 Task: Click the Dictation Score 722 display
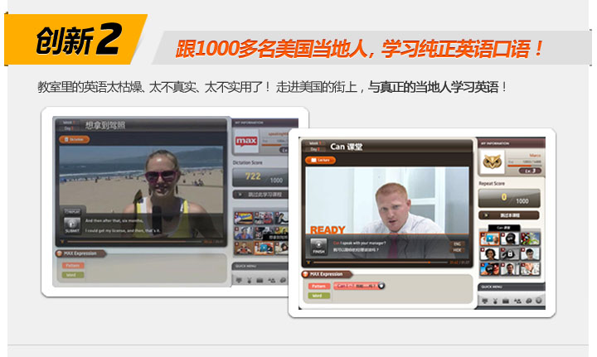click(x=260, y=177)
